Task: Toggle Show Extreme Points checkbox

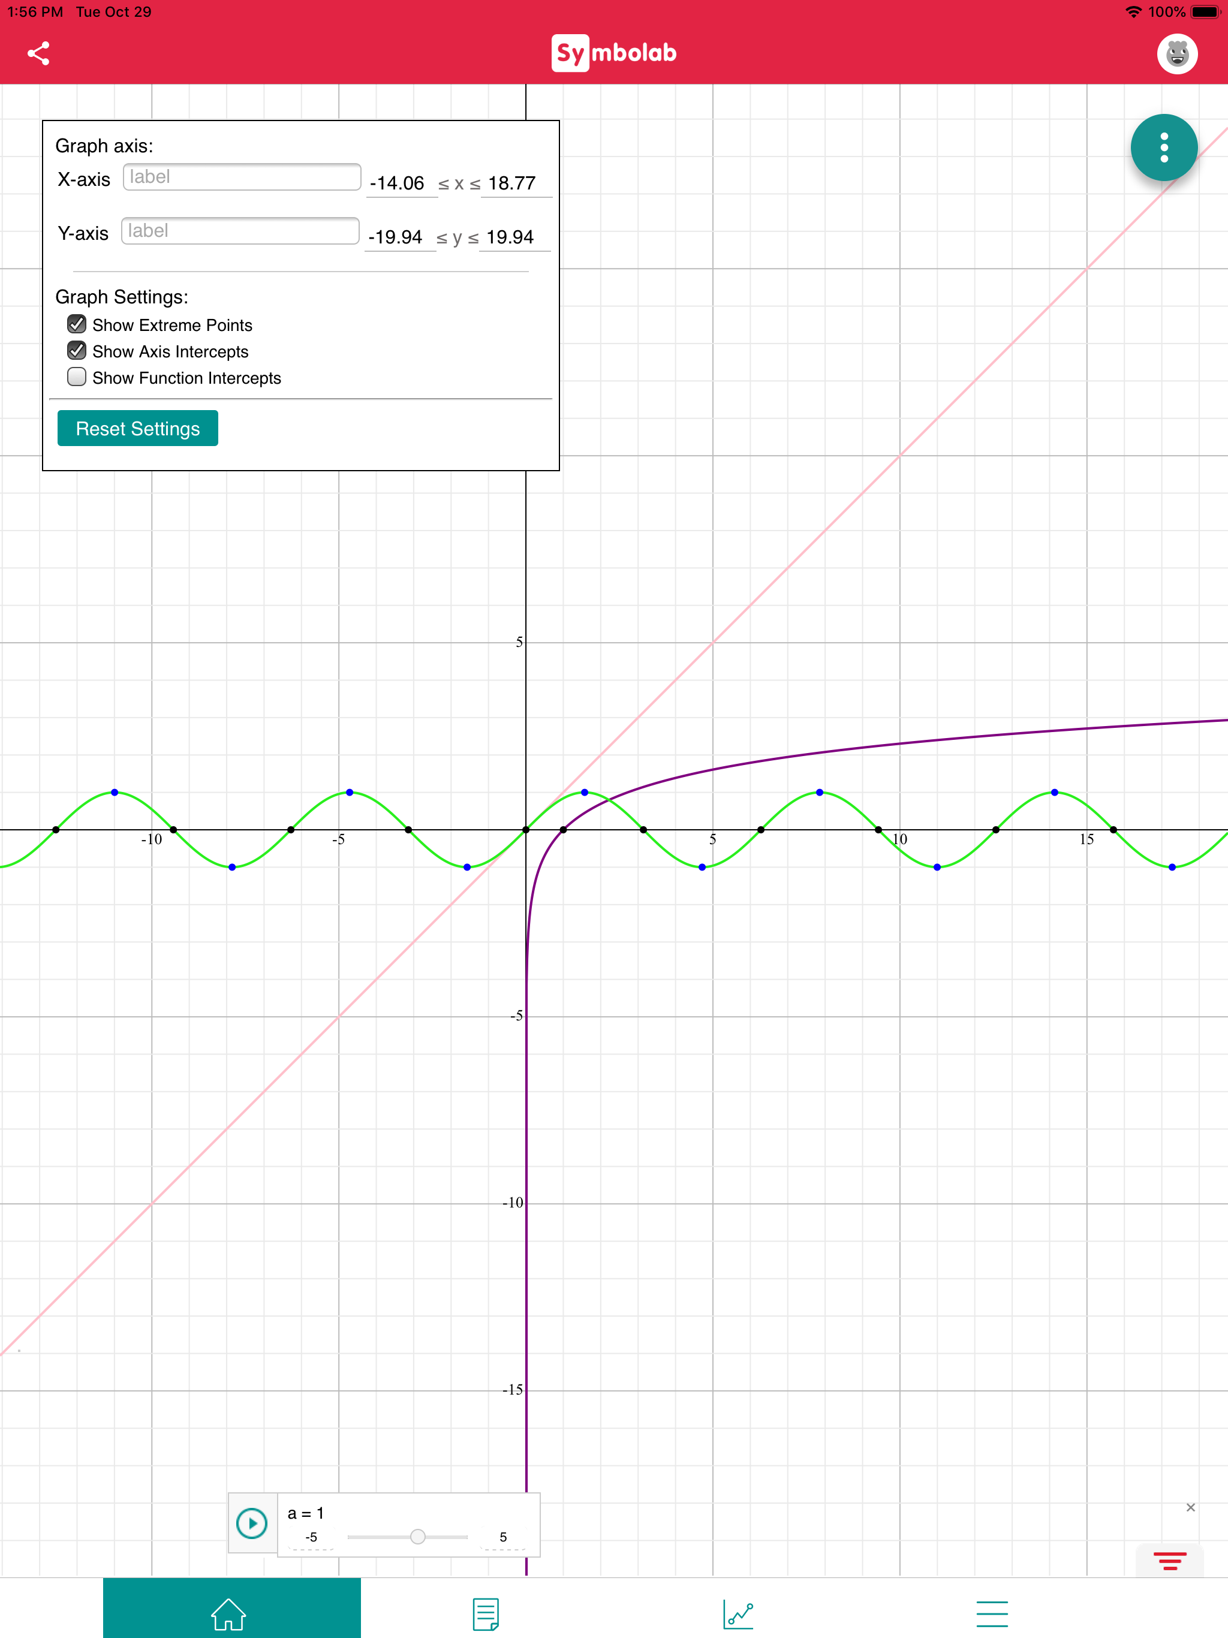Action: [76, 324]
